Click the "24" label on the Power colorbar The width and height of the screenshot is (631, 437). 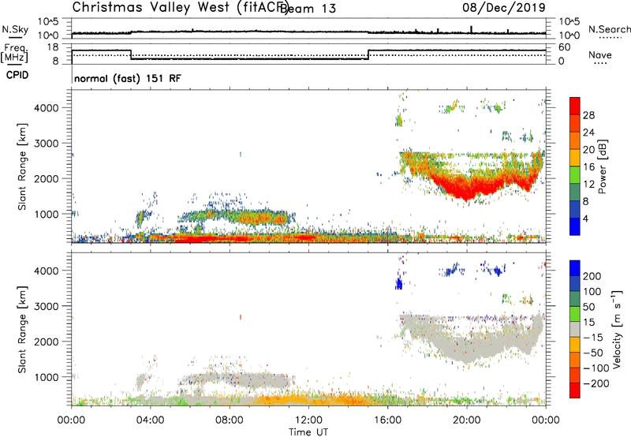pos(588,133)
